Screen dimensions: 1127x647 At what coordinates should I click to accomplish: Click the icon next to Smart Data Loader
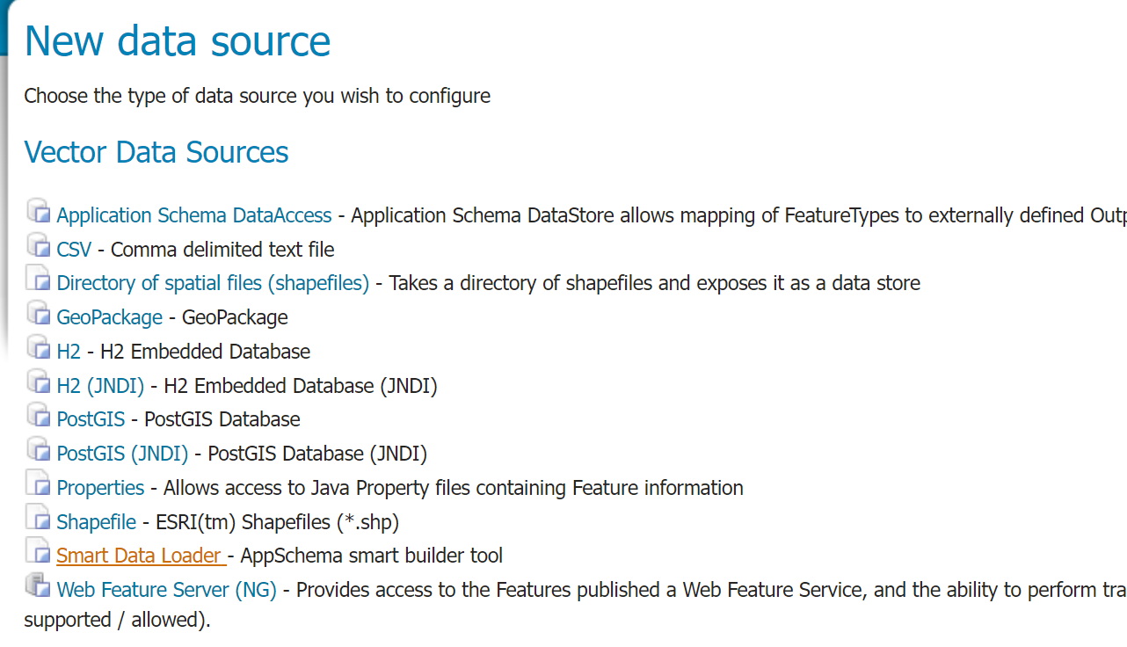click(38, 552)
